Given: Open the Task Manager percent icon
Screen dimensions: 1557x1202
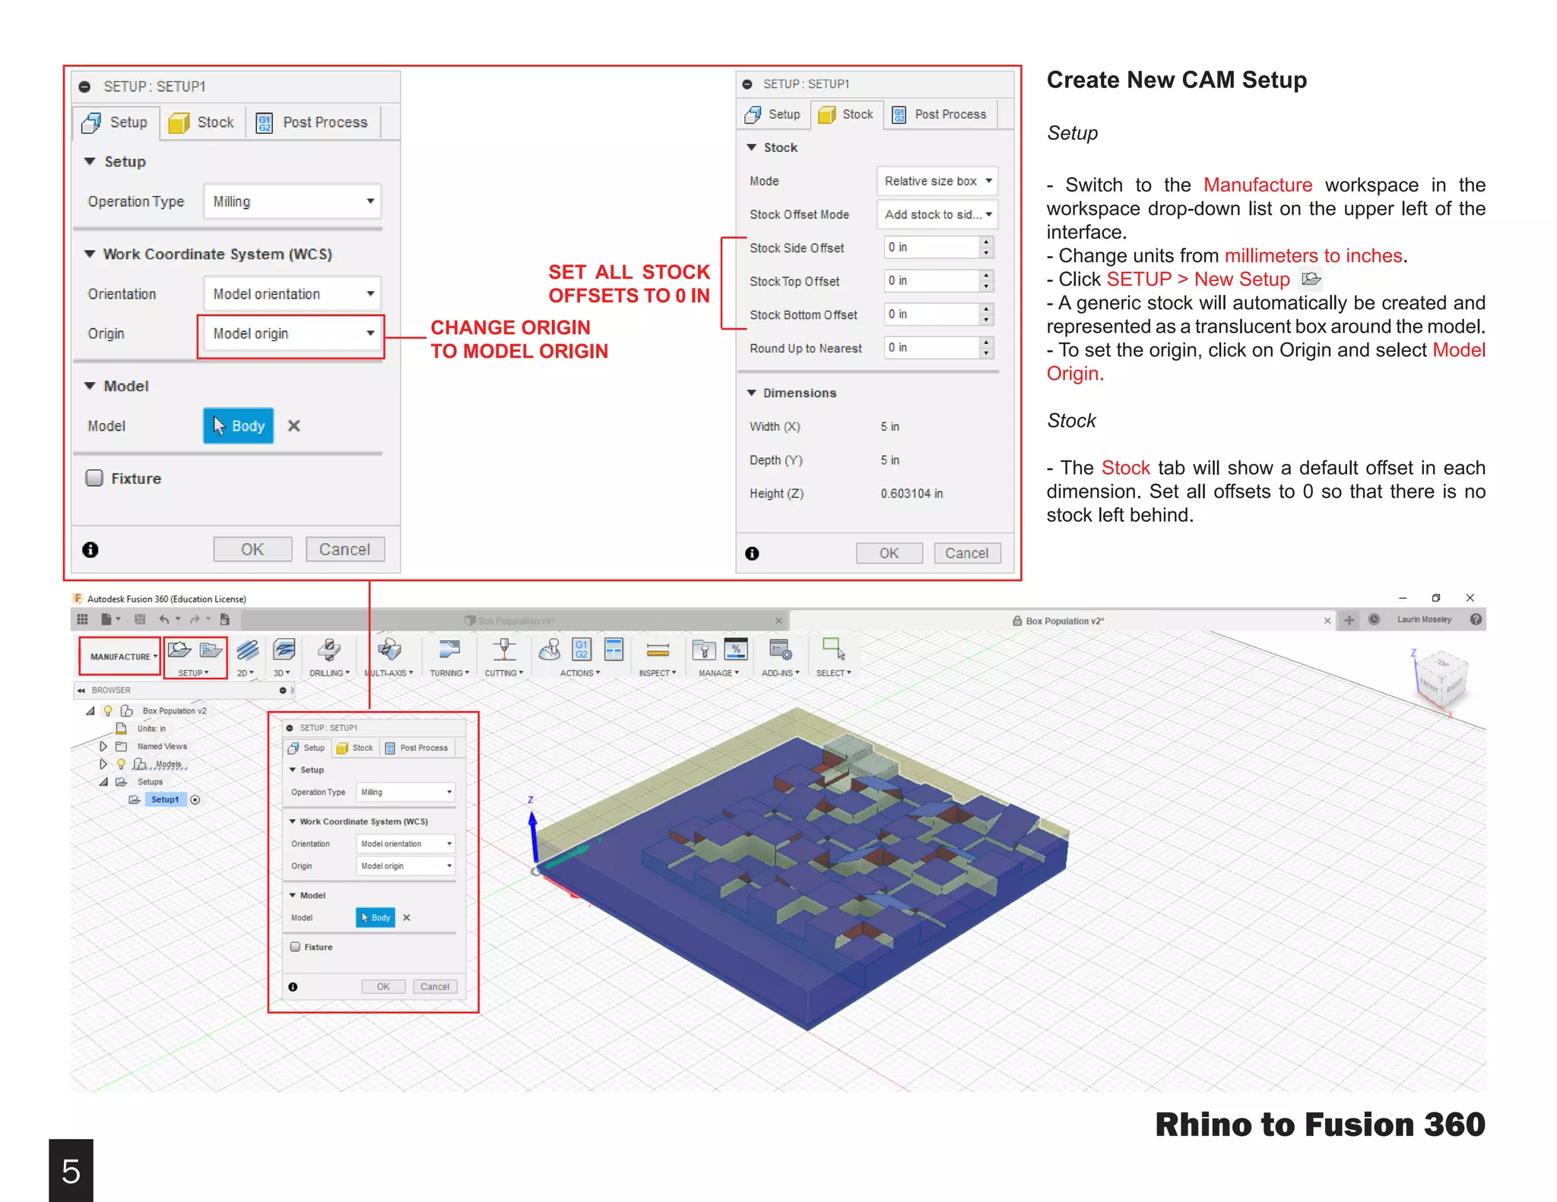Looking at the screenshot, I should click(736, 650).
